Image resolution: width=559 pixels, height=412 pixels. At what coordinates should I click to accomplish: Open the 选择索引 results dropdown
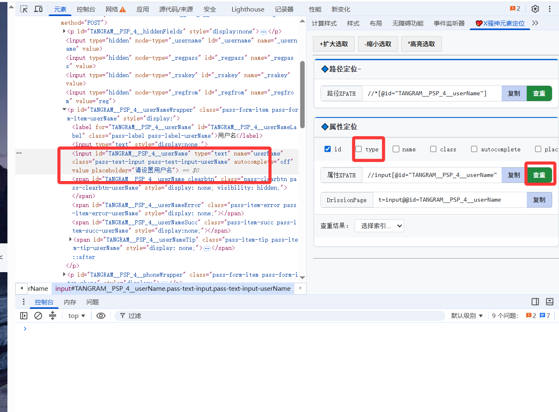379,226
